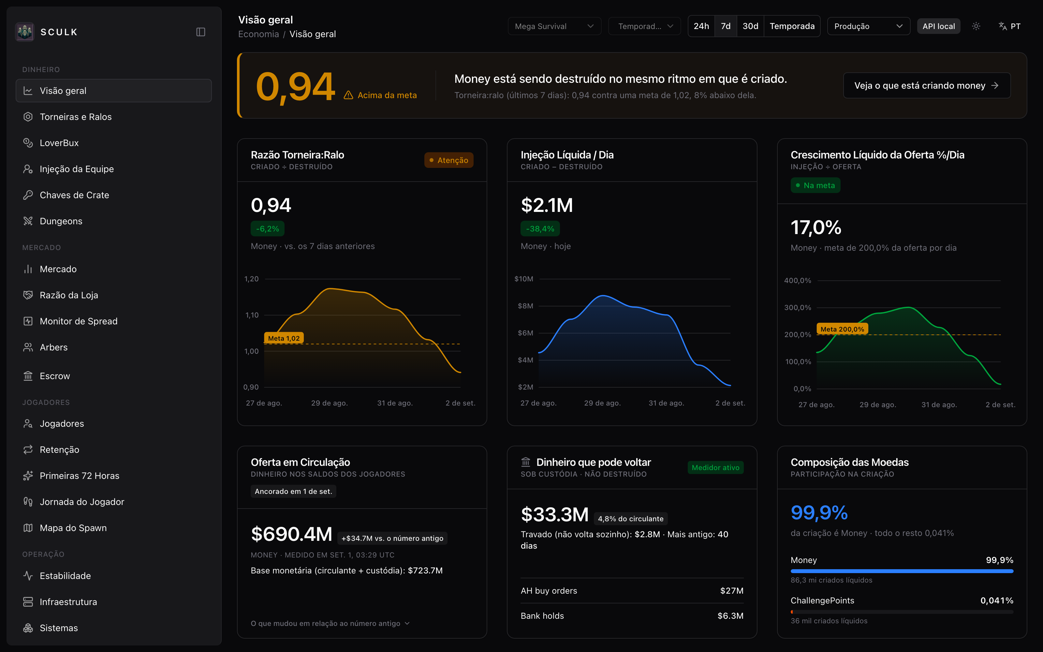Click the Infraestrutura server icon
Viewport: 1043px width, 652px height.
(28, 602)
